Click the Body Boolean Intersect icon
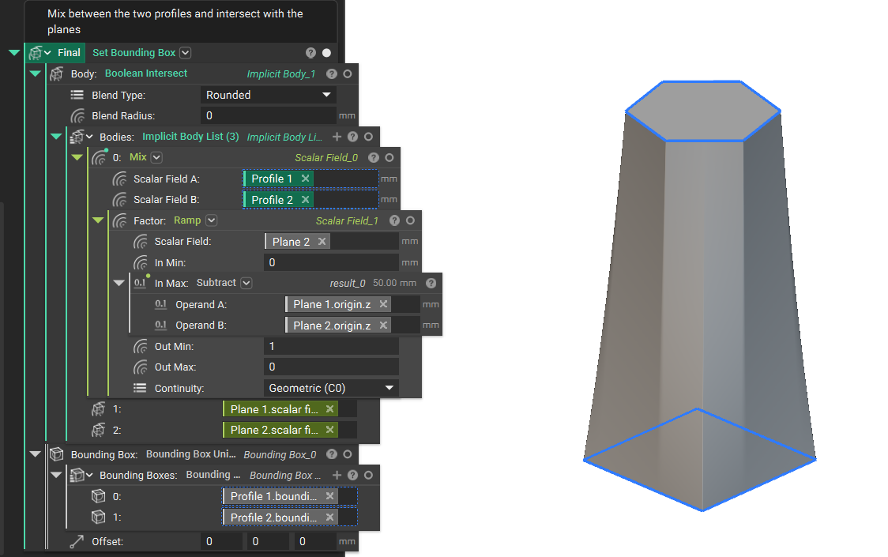Screen dimensions: 888x557 57,73
